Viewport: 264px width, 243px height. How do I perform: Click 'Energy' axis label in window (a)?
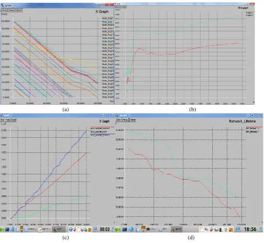pos(4,14)
